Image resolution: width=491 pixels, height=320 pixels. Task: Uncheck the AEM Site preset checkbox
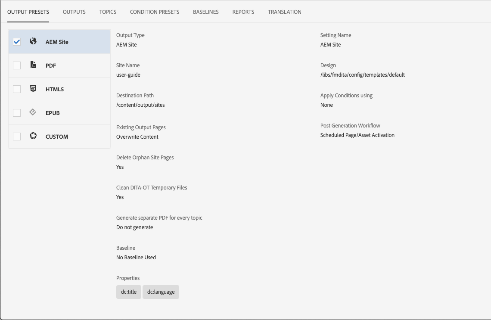17,42
